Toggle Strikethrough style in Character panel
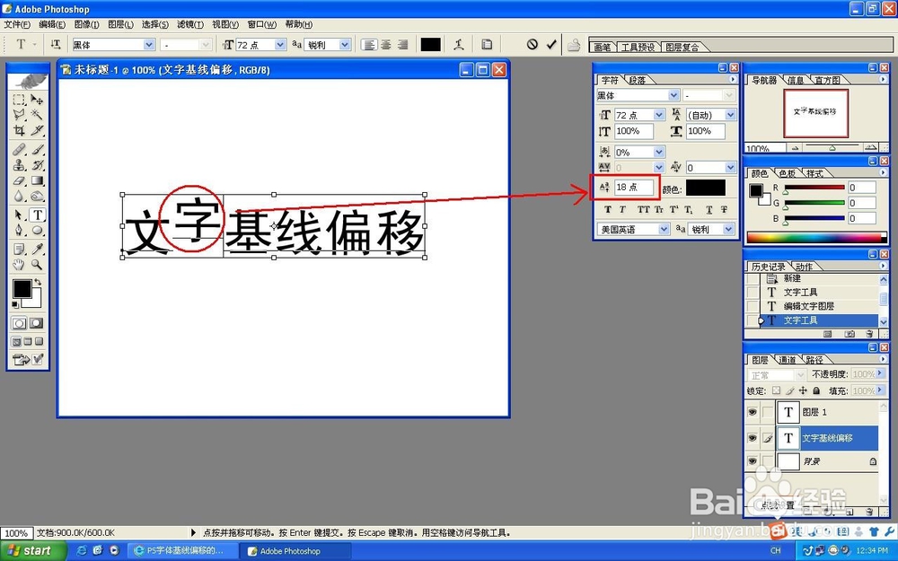This screenshot has width=898, height=561. click(x=724, y=209)
